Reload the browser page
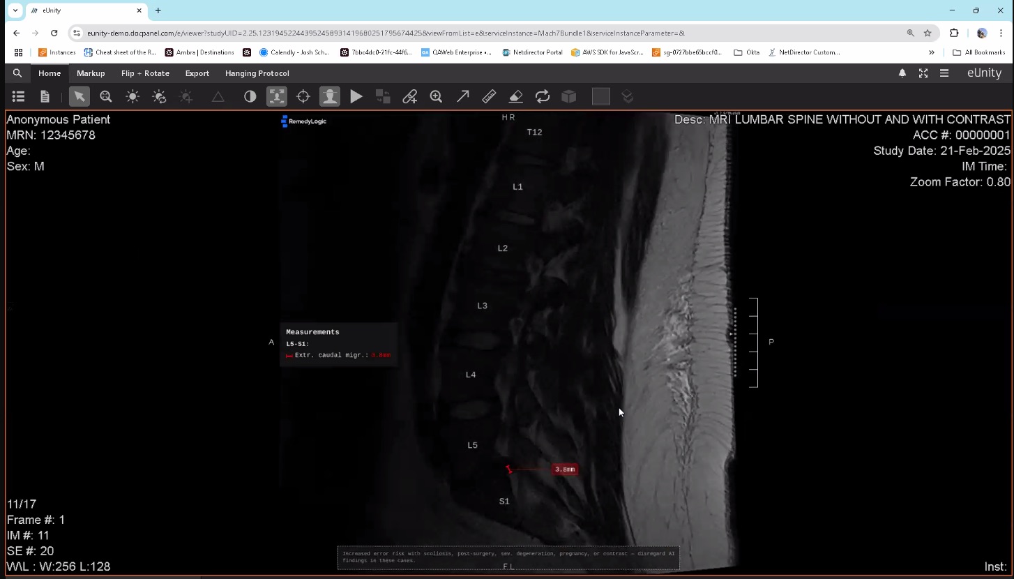 pyautogui.click(x=54, y=33)
